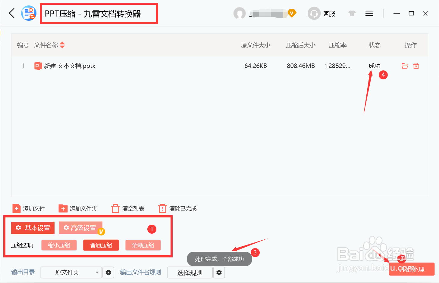
Task: Select the 清晰压缩 compression option
Action: (x=143, y=245)
